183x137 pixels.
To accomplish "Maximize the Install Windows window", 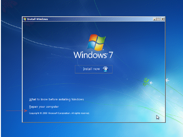I will 158,19.
